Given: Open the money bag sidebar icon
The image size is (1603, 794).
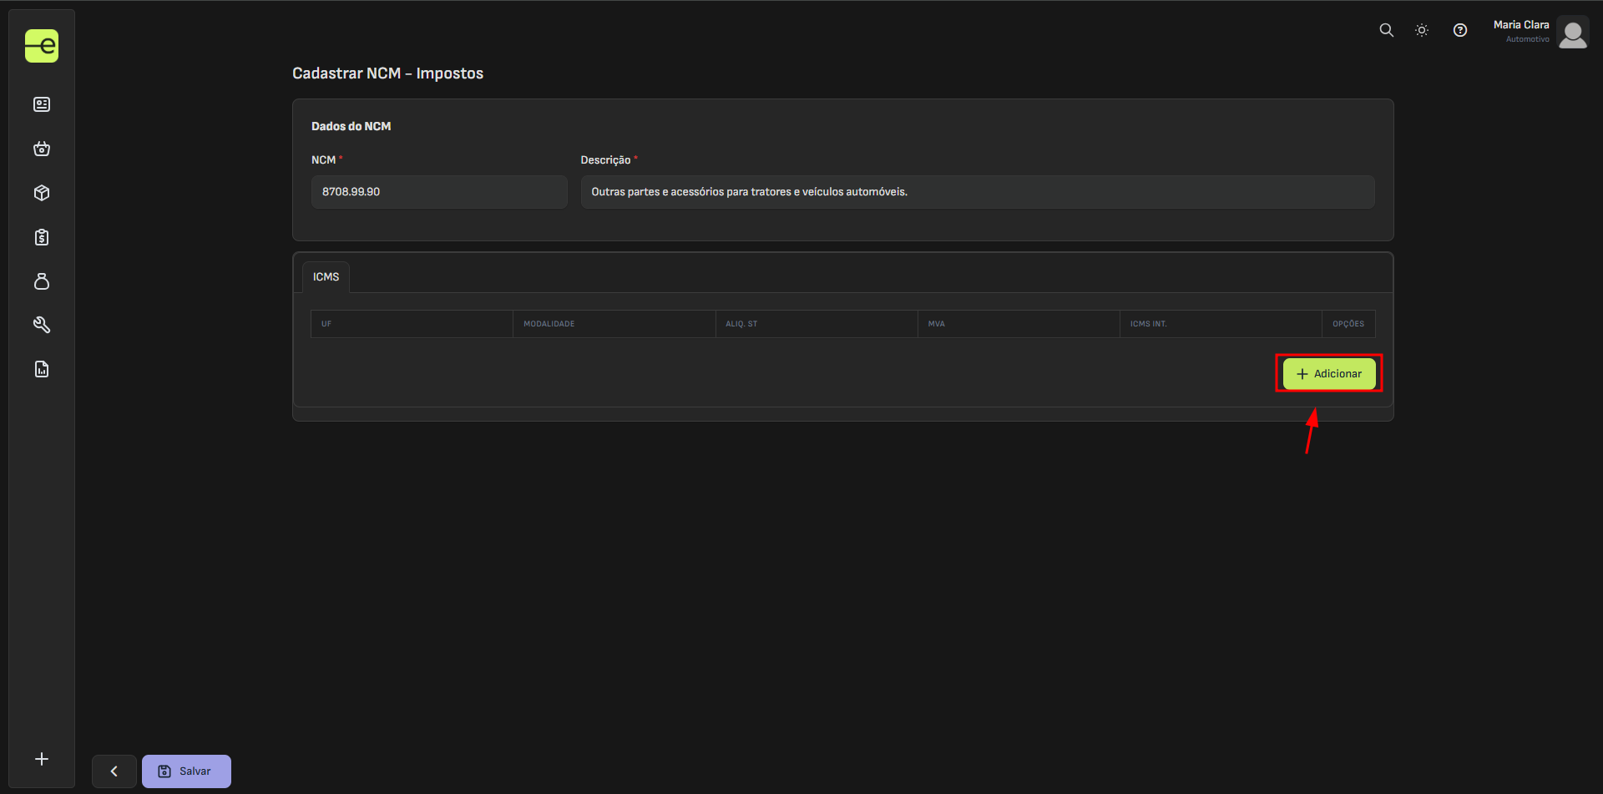Looking at the screenshot, I should [x=42, y=281].
